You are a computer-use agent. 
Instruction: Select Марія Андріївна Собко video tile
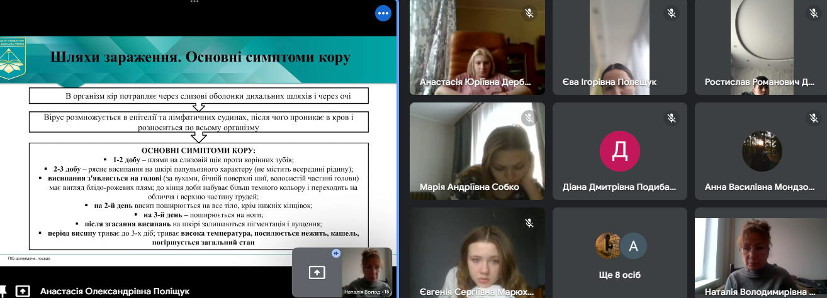click(478, 152)
